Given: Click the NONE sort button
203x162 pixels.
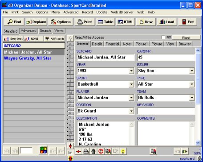Looking at the screenshot, I should [33, 39].
